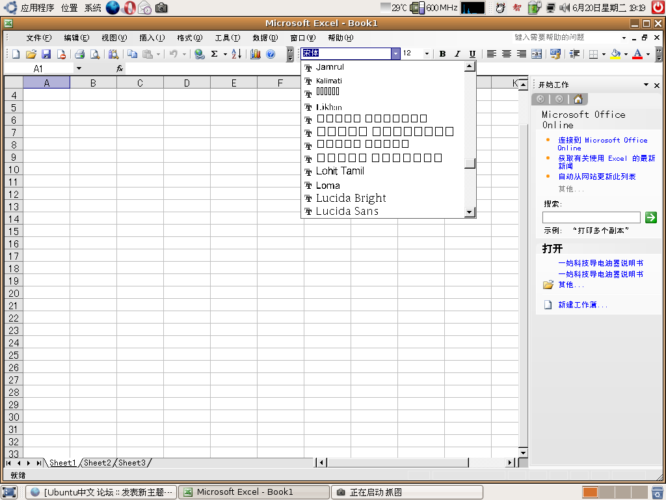
Task: Toggle bold formatting
Action: (442, 54)
